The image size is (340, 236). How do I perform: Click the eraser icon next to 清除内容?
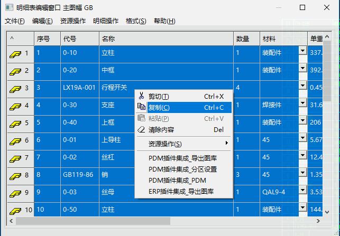141,129
